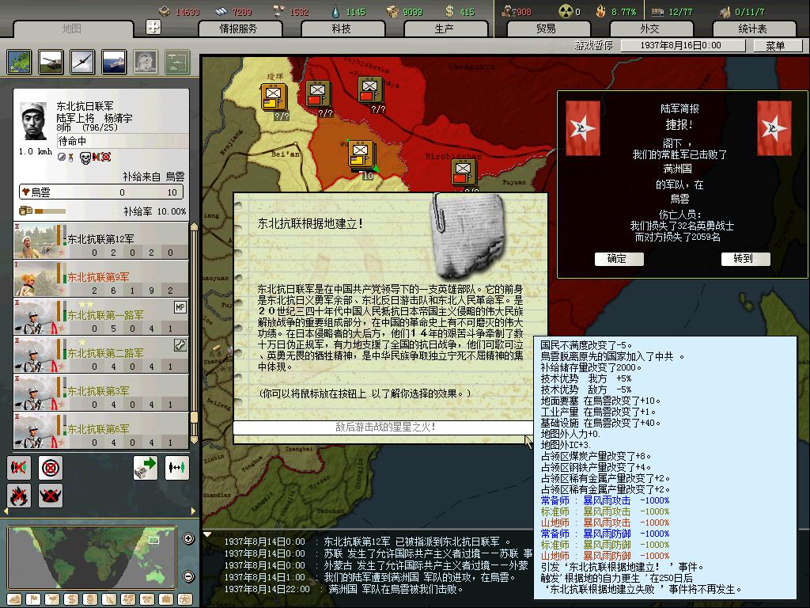
Task: Switch to the 科技 technology tab
Action: (x=342, y=29)
